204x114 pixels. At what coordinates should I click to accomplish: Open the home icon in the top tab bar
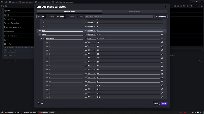6,2
